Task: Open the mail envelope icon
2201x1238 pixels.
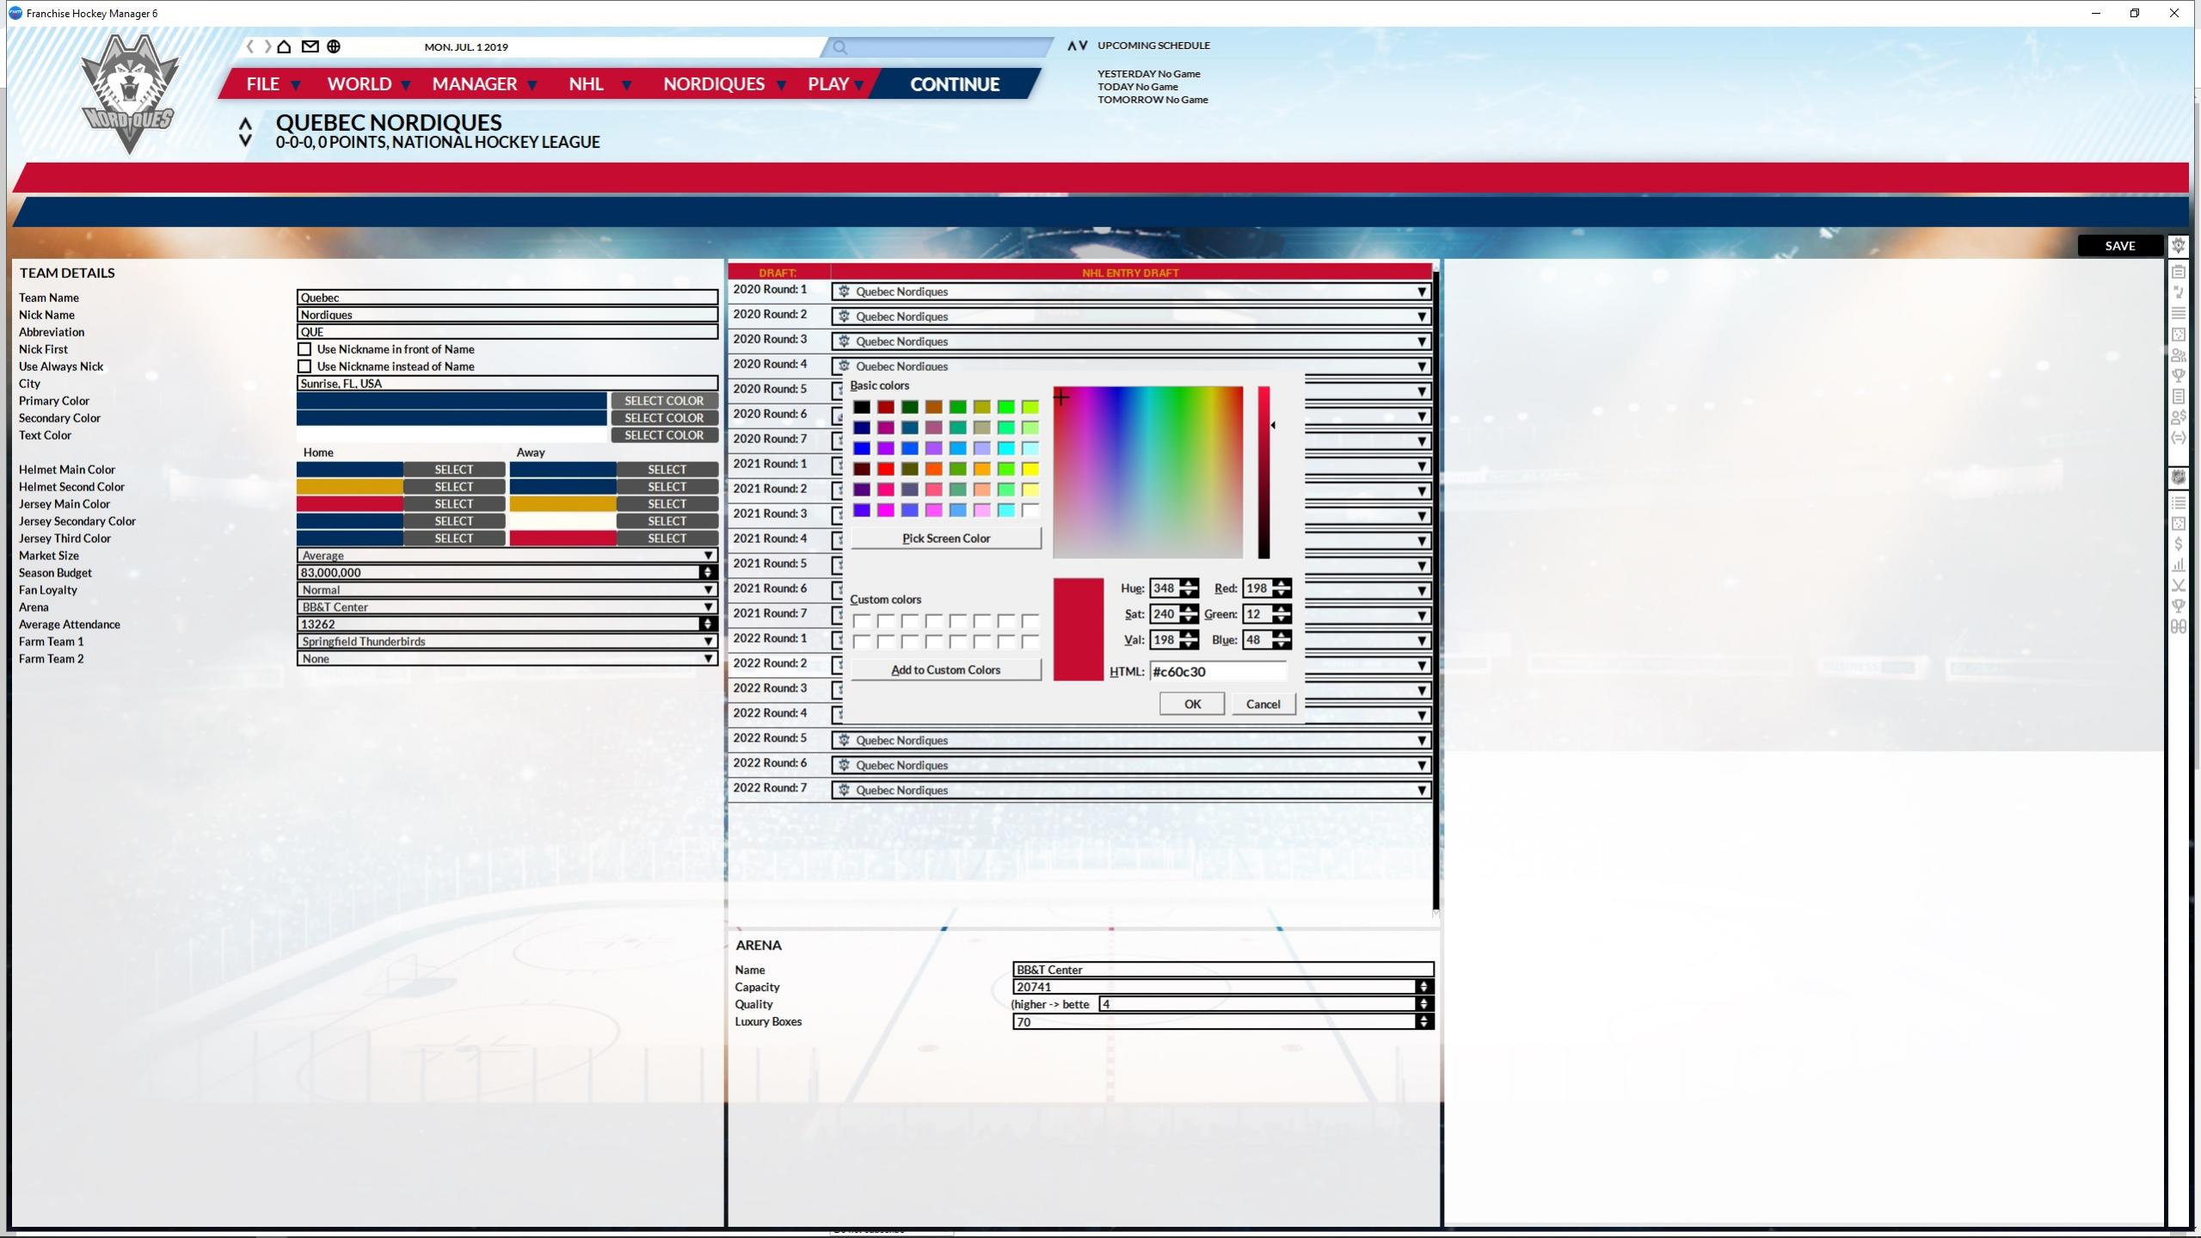Action: (x=310, y=46)
